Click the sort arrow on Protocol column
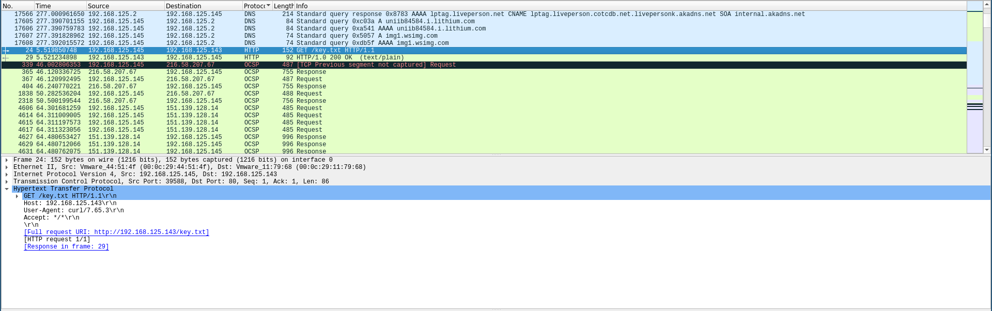Screen dimensions: 992x311 [268, 6]
